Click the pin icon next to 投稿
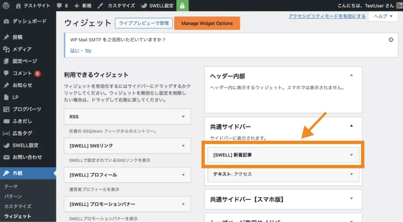 [x=6, y=37]
